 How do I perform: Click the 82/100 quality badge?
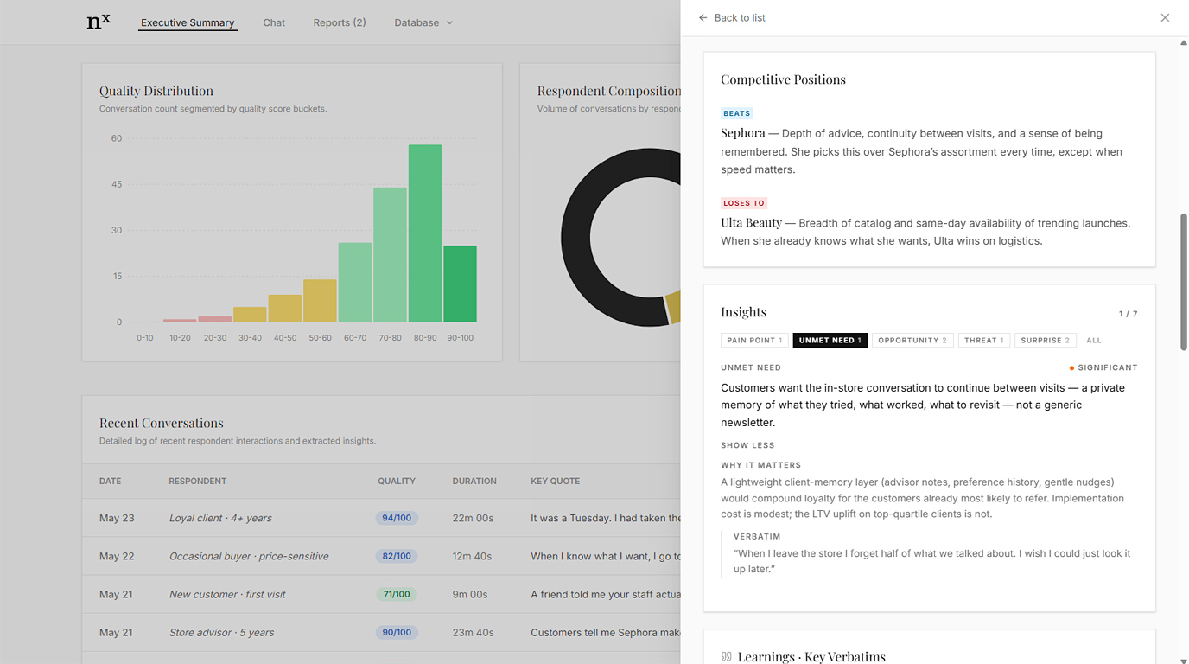pos(397,556)
